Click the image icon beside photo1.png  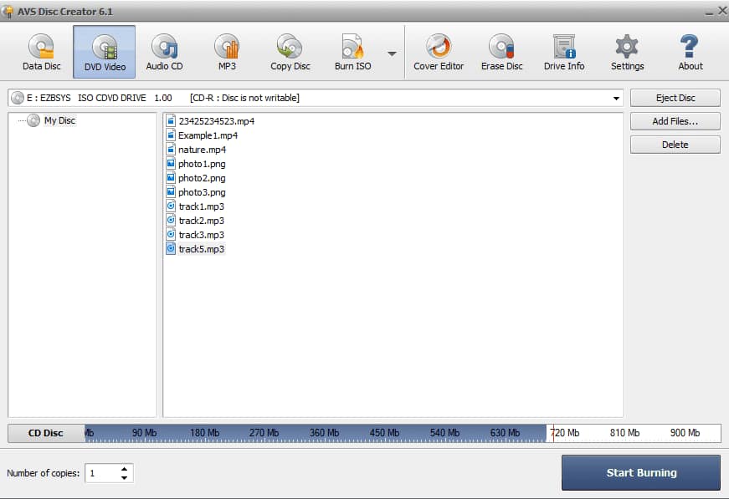pos(171,163)
